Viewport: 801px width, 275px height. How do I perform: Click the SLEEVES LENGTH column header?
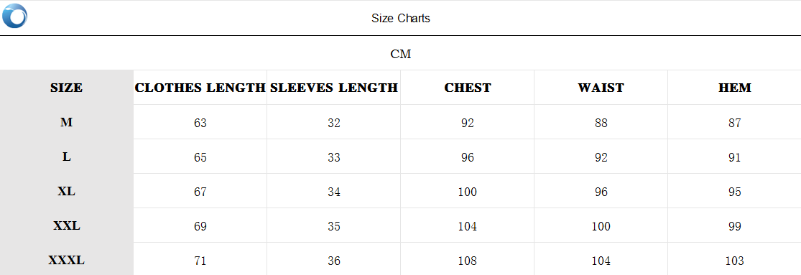point(333,88)
